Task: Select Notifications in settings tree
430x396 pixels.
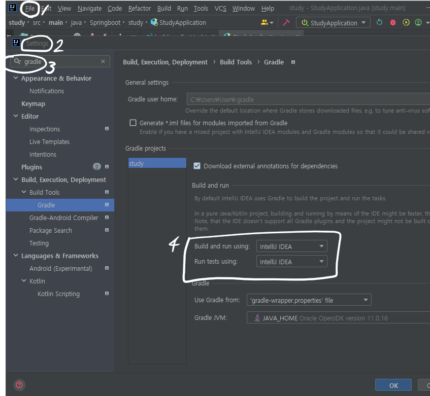Action: pos(47,91)
